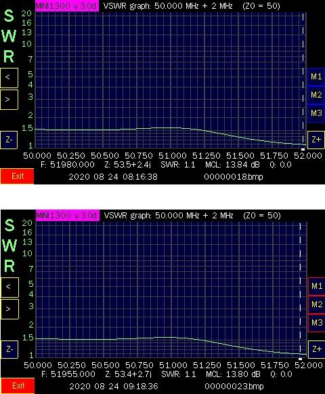The height and width of the screenshot is (394, 325).
Task: Tap the Z+ zoom-in button in lower graph
Action: [316, 349]
